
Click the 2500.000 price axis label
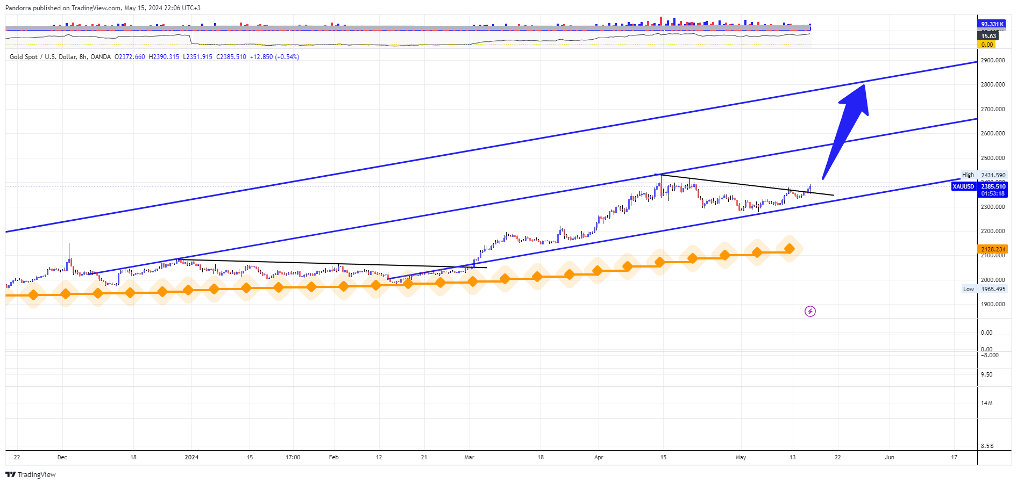[x=993, y=158]
